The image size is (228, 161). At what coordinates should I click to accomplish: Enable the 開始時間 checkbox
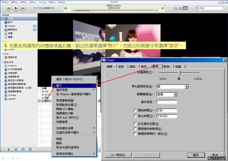[135, 111]
